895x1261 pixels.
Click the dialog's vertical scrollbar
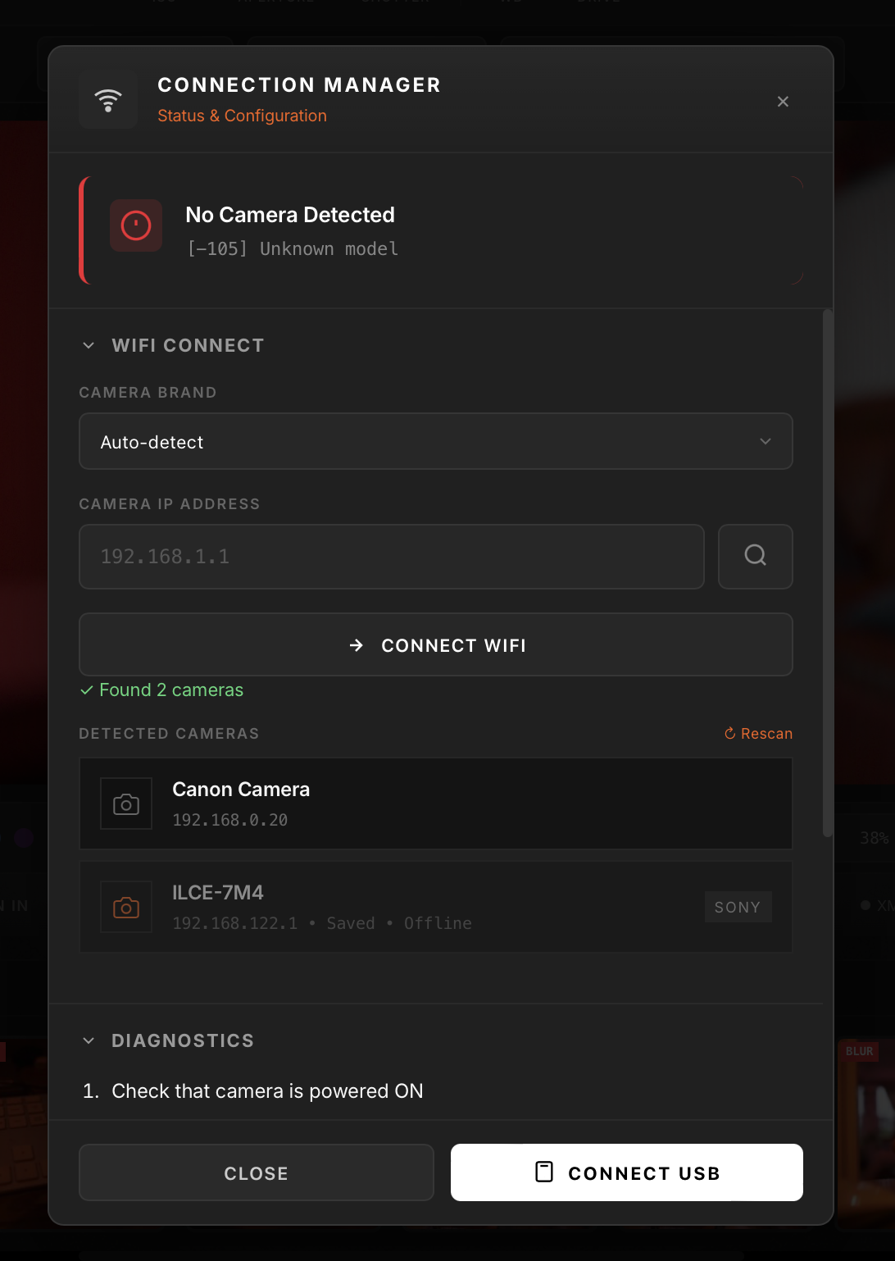point(828,574)
